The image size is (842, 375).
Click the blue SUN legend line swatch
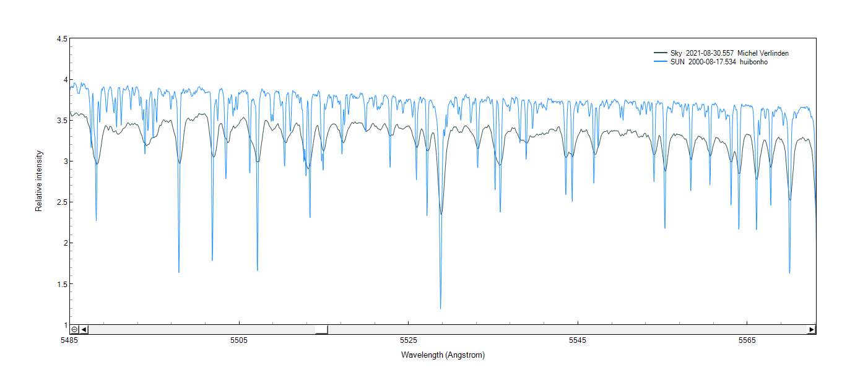pos(661,62)
